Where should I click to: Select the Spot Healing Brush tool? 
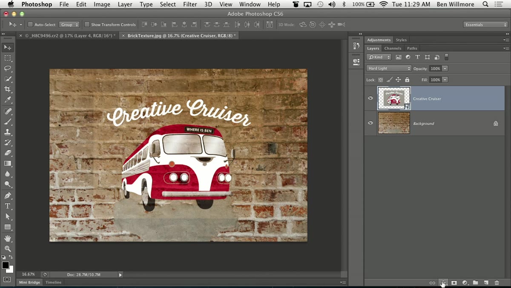(8, 111)
